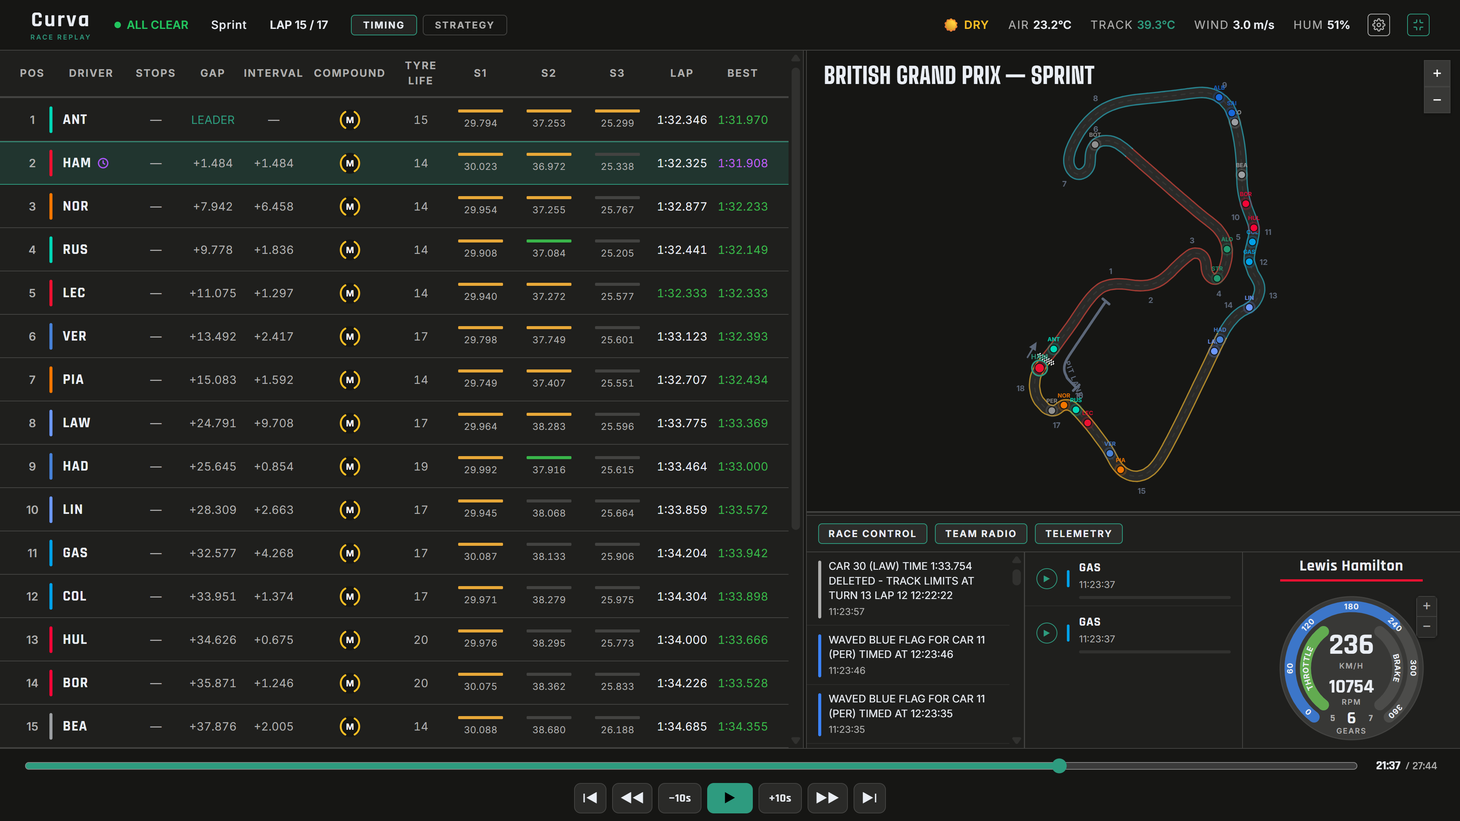
Task: Skip to the end of the replay
Action: point(870,798)
